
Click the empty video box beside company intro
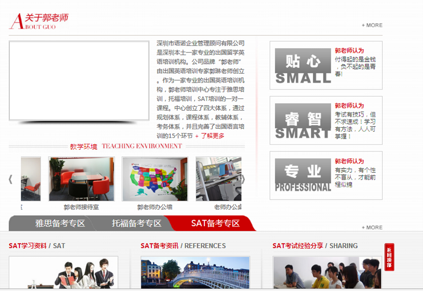pos(79,81)
